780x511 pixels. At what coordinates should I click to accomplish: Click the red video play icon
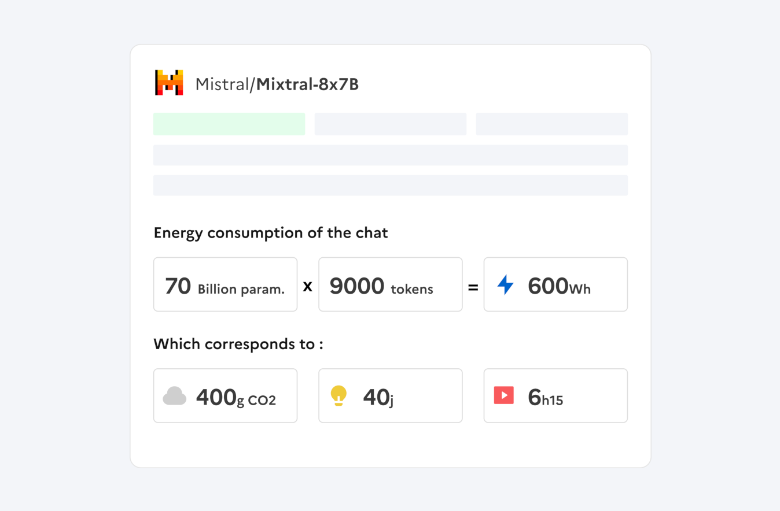(x=503, y=395)
